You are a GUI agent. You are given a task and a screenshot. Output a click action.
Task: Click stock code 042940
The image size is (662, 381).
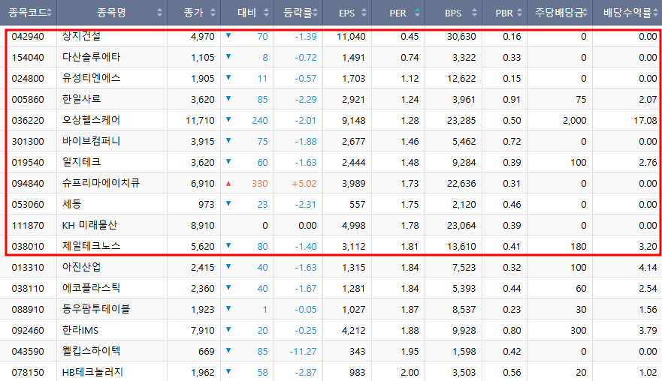(28, 37)
